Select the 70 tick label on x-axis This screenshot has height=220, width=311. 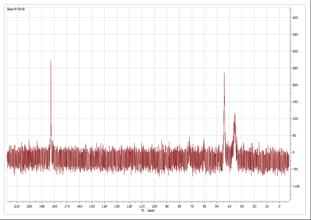point(192,206)
